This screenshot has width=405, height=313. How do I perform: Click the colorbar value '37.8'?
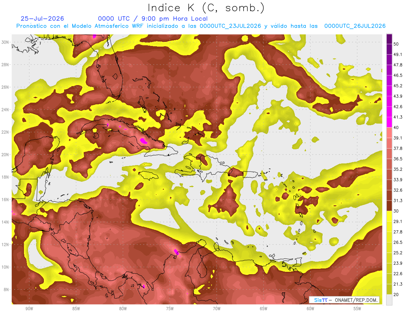pyautogui.click(x=398, y=148)
